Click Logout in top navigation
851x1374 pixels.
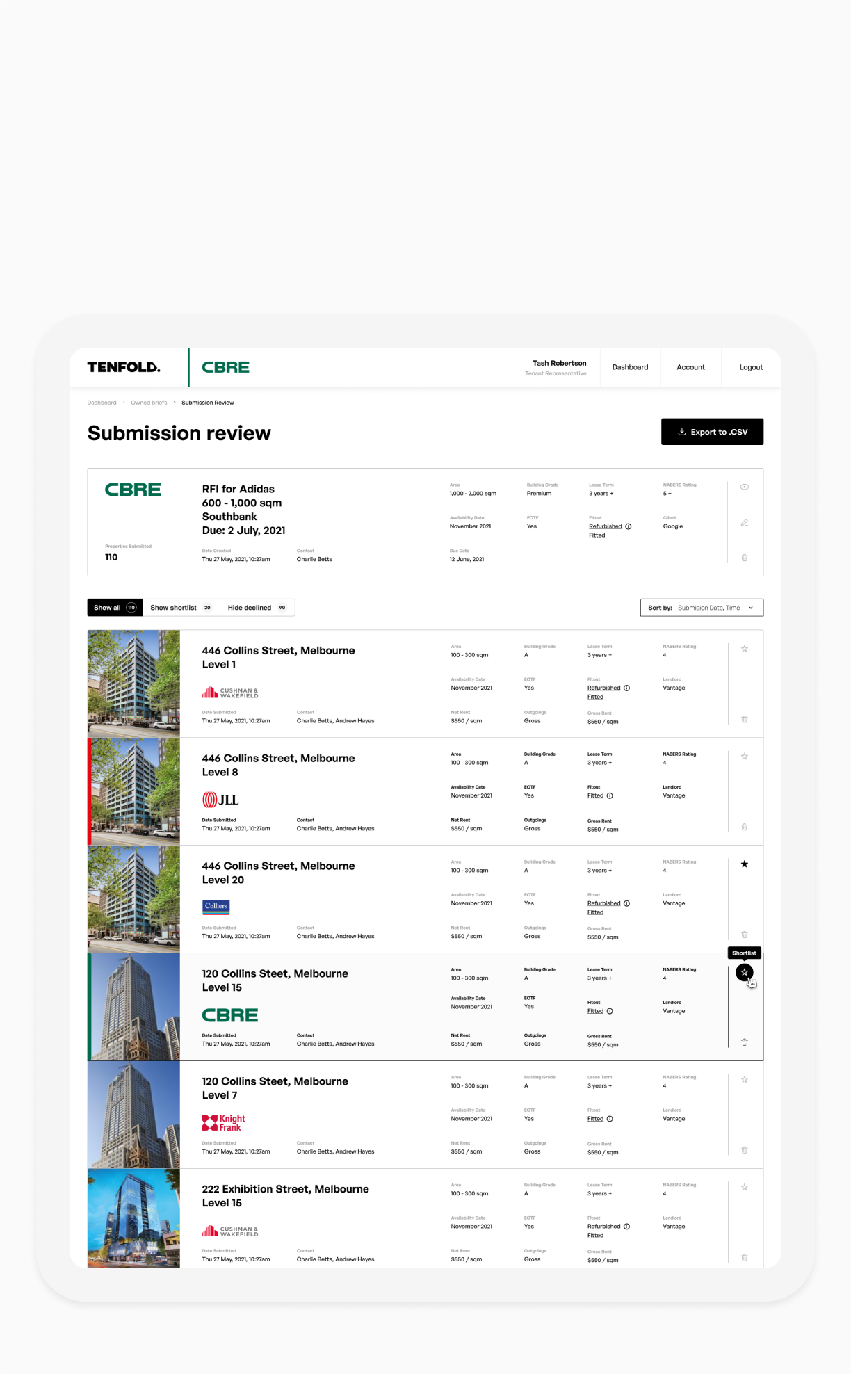pos(751,367)
